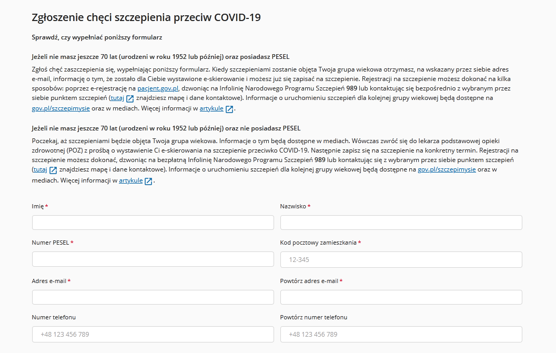The width and height of the screenshot is (556, 353).
Task: Focus the Imię input field
Action: (x=153, y=223)
